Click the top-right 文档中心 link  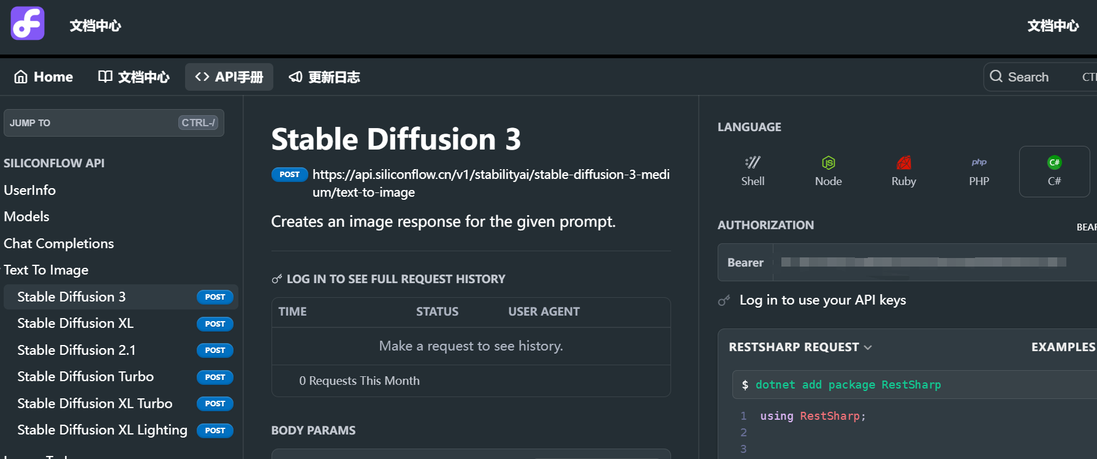pyautogui.click(x=1053, y=26)
